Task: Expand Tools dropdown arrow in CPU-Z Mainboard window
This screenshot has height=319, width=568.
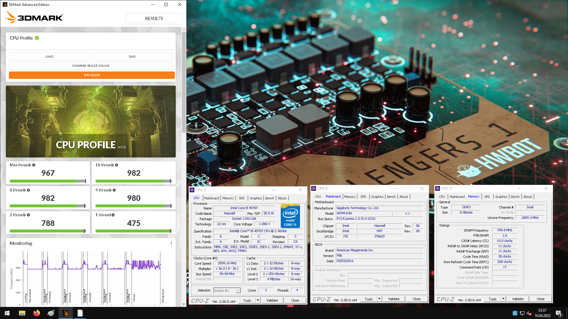Action: pos(379,299)
